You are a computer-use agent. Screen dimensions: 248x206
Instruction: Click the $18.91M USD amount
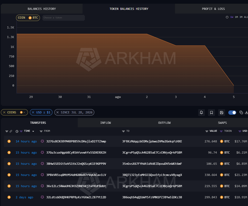[241, 197]
